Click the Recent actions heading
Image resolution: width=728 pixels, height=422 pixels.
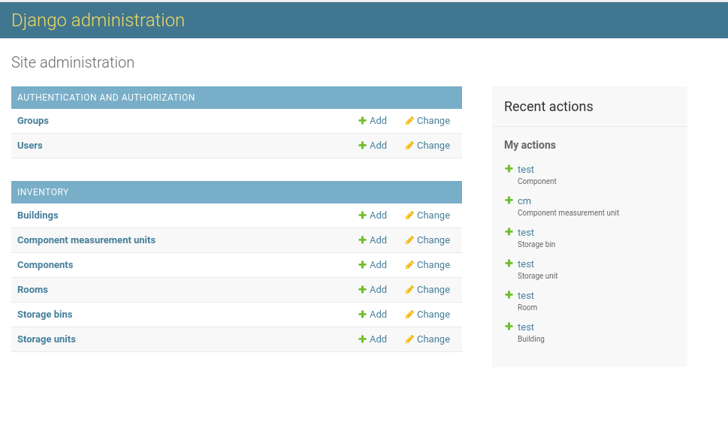548,107
